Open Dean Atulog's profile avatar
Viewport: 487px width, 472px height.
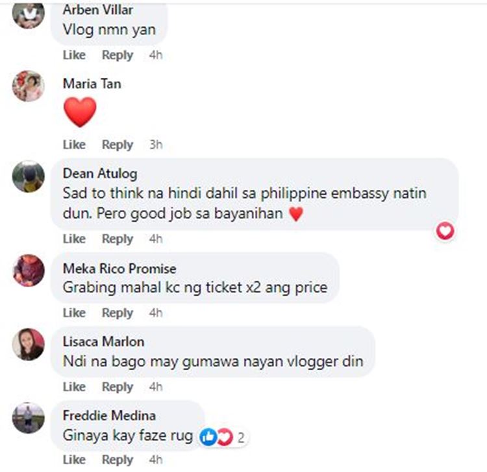click(29, 176)
